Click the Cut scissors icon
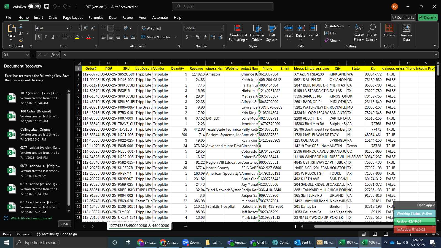441x248 pixels. click(x=21, y=26)
